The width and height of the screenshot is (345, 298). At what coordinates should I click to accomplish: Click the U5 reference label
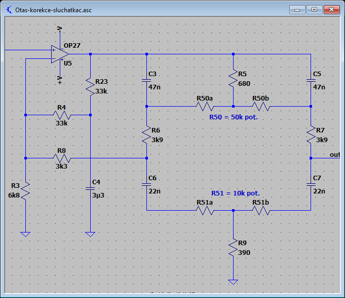click(68, 63)
